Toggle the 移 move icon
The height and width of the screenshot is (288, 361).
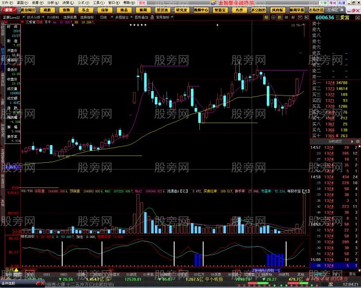[x=293, y=17]
